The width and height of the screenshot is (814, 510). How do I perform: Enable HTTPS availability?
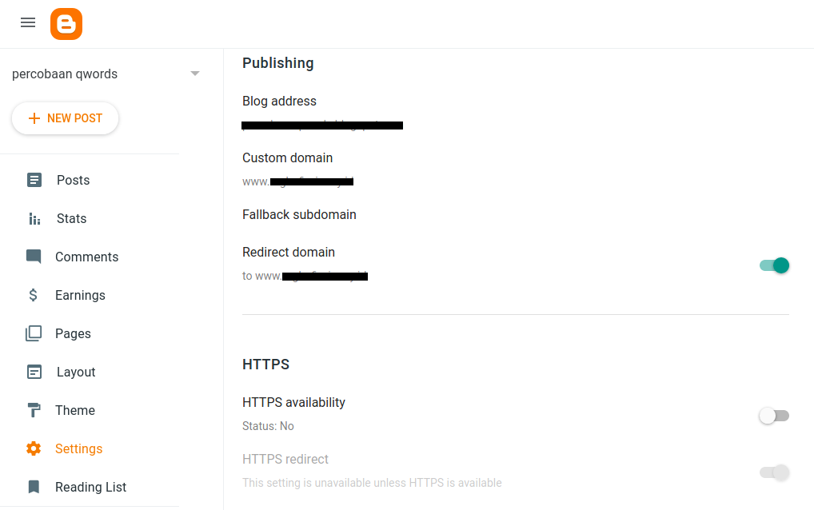tap(773, 416)
